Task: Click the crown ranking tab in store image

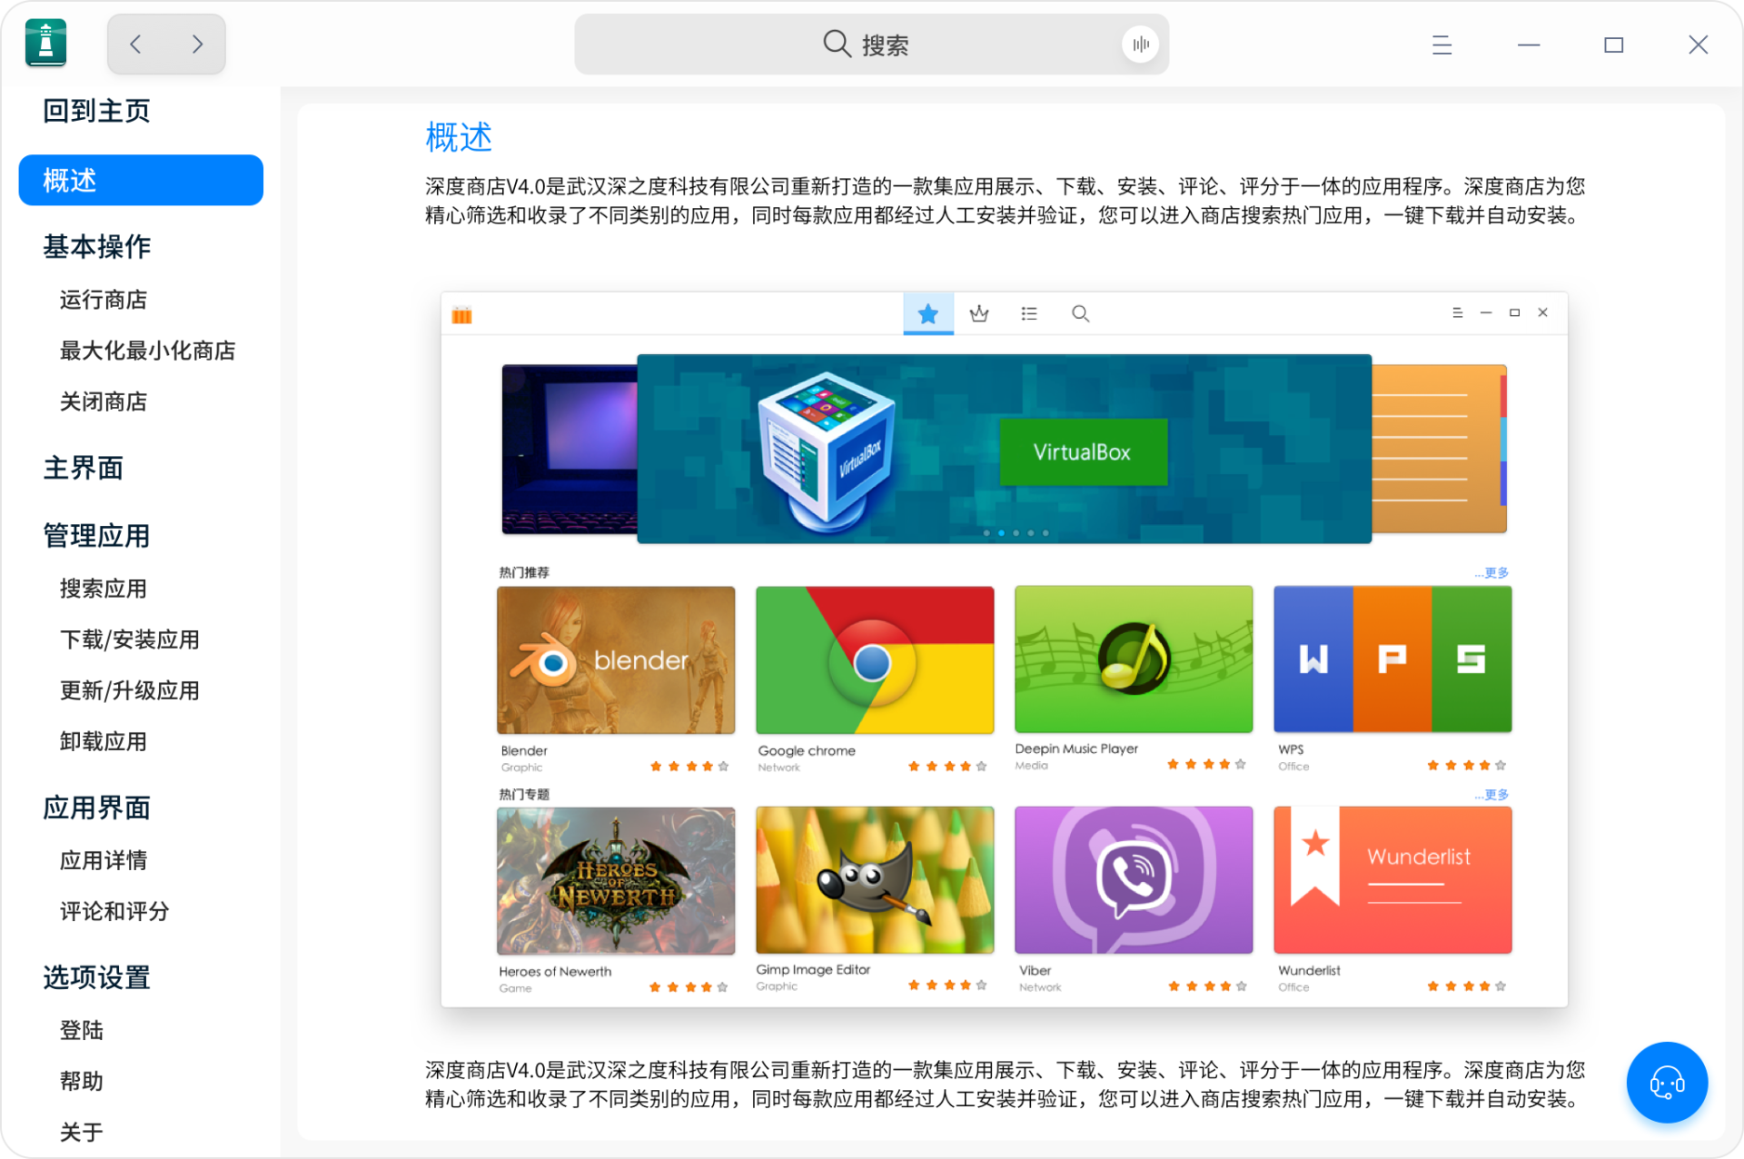Action: coord(979,313)
